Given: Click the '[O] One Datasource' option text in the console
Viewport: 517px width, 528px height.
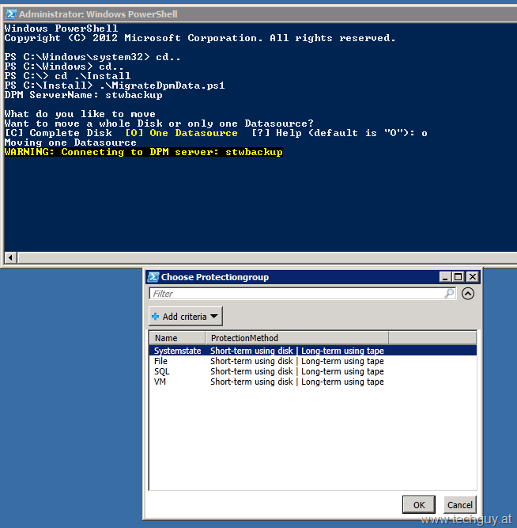Looking at the screenshot, I should tap(181, 133).
